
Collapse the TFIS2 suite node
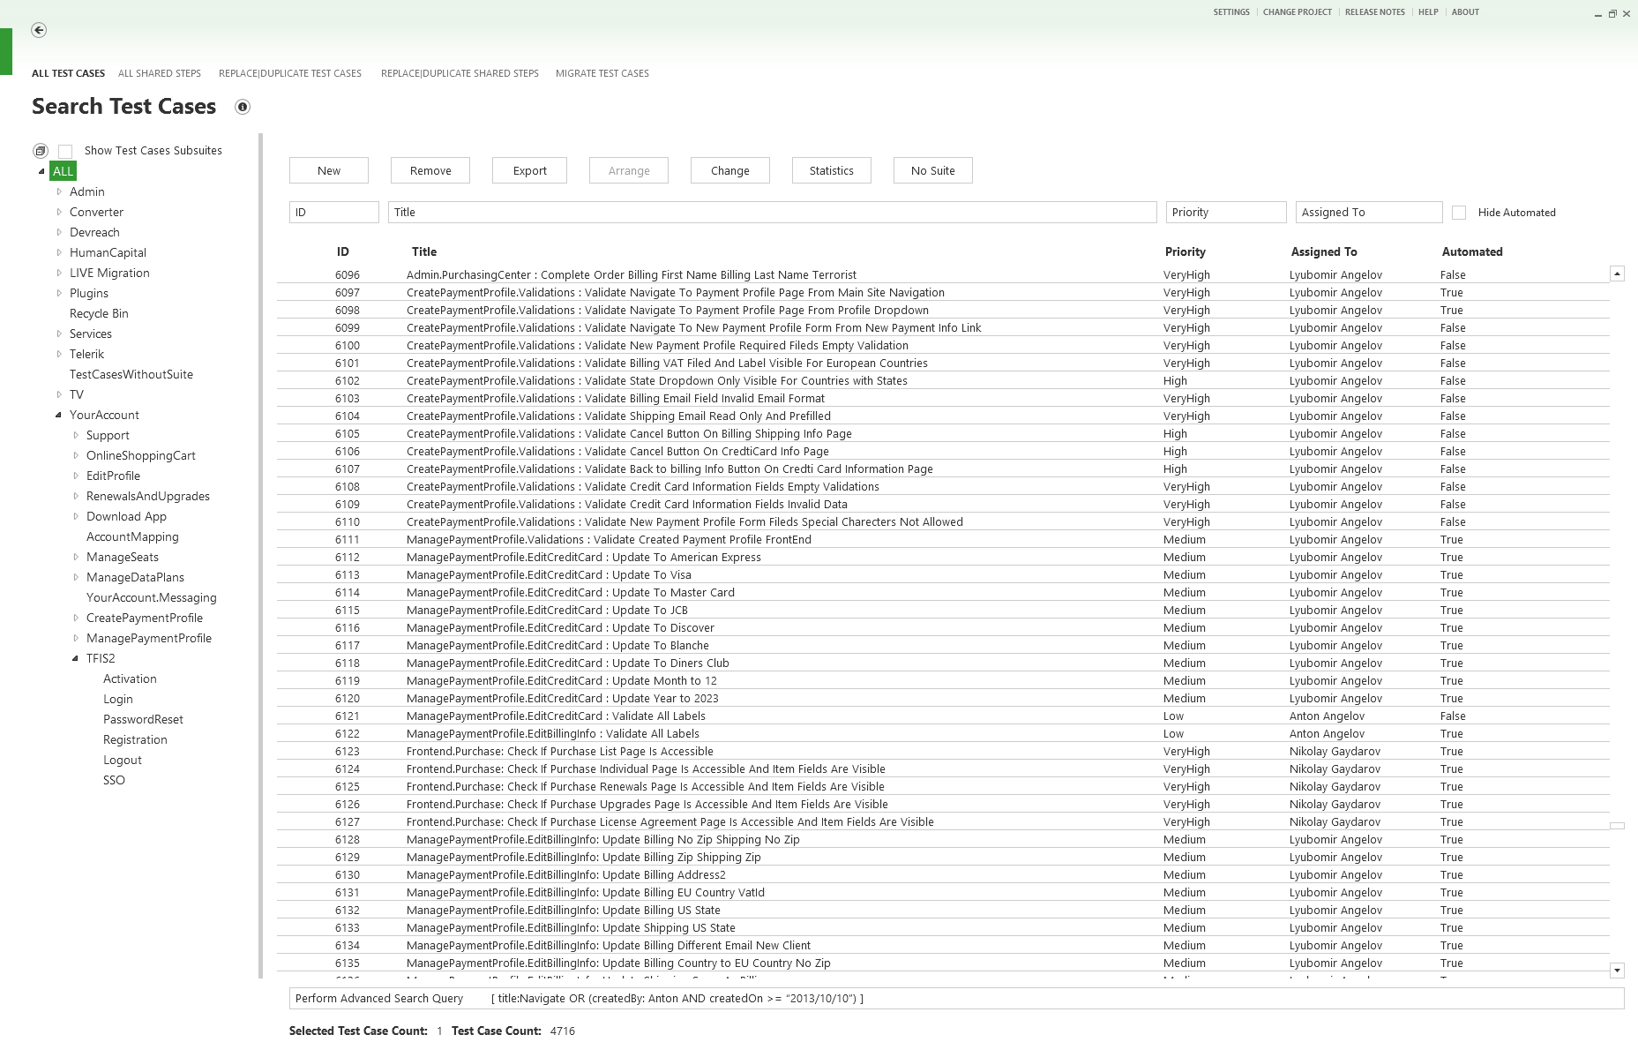(x=75, y=658)
